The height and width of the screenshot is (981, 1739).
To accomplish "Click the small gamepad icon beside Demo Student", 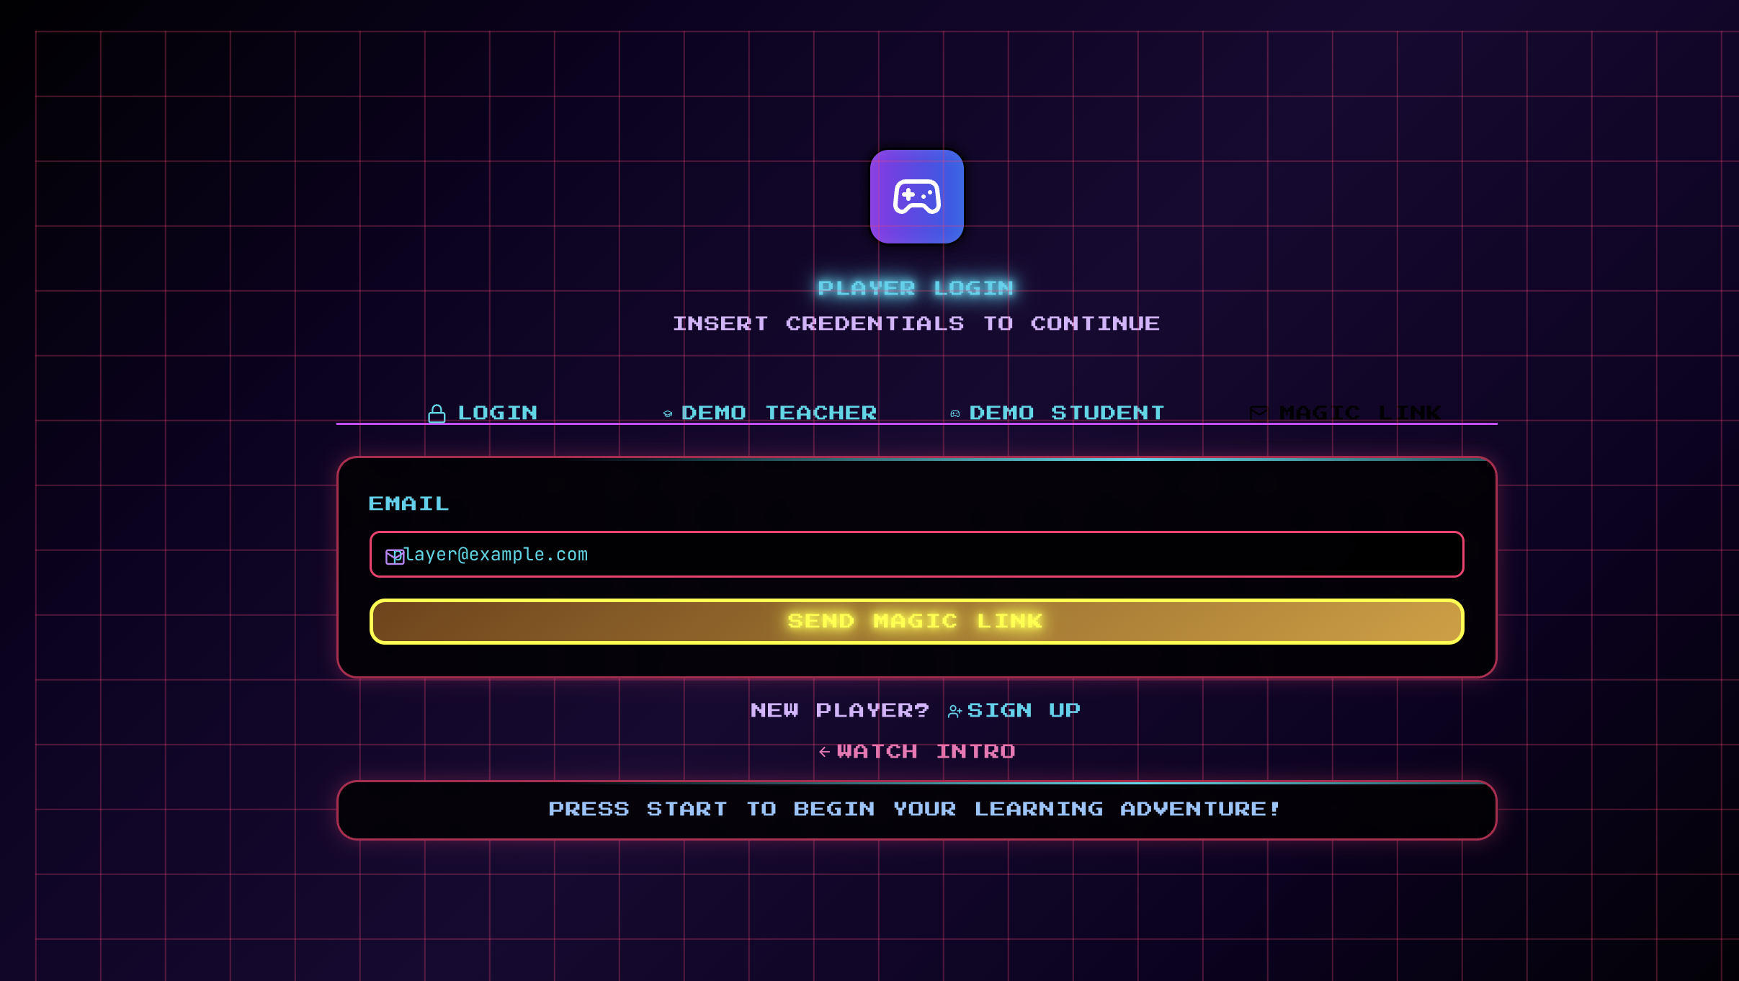I will pos(955,413).
